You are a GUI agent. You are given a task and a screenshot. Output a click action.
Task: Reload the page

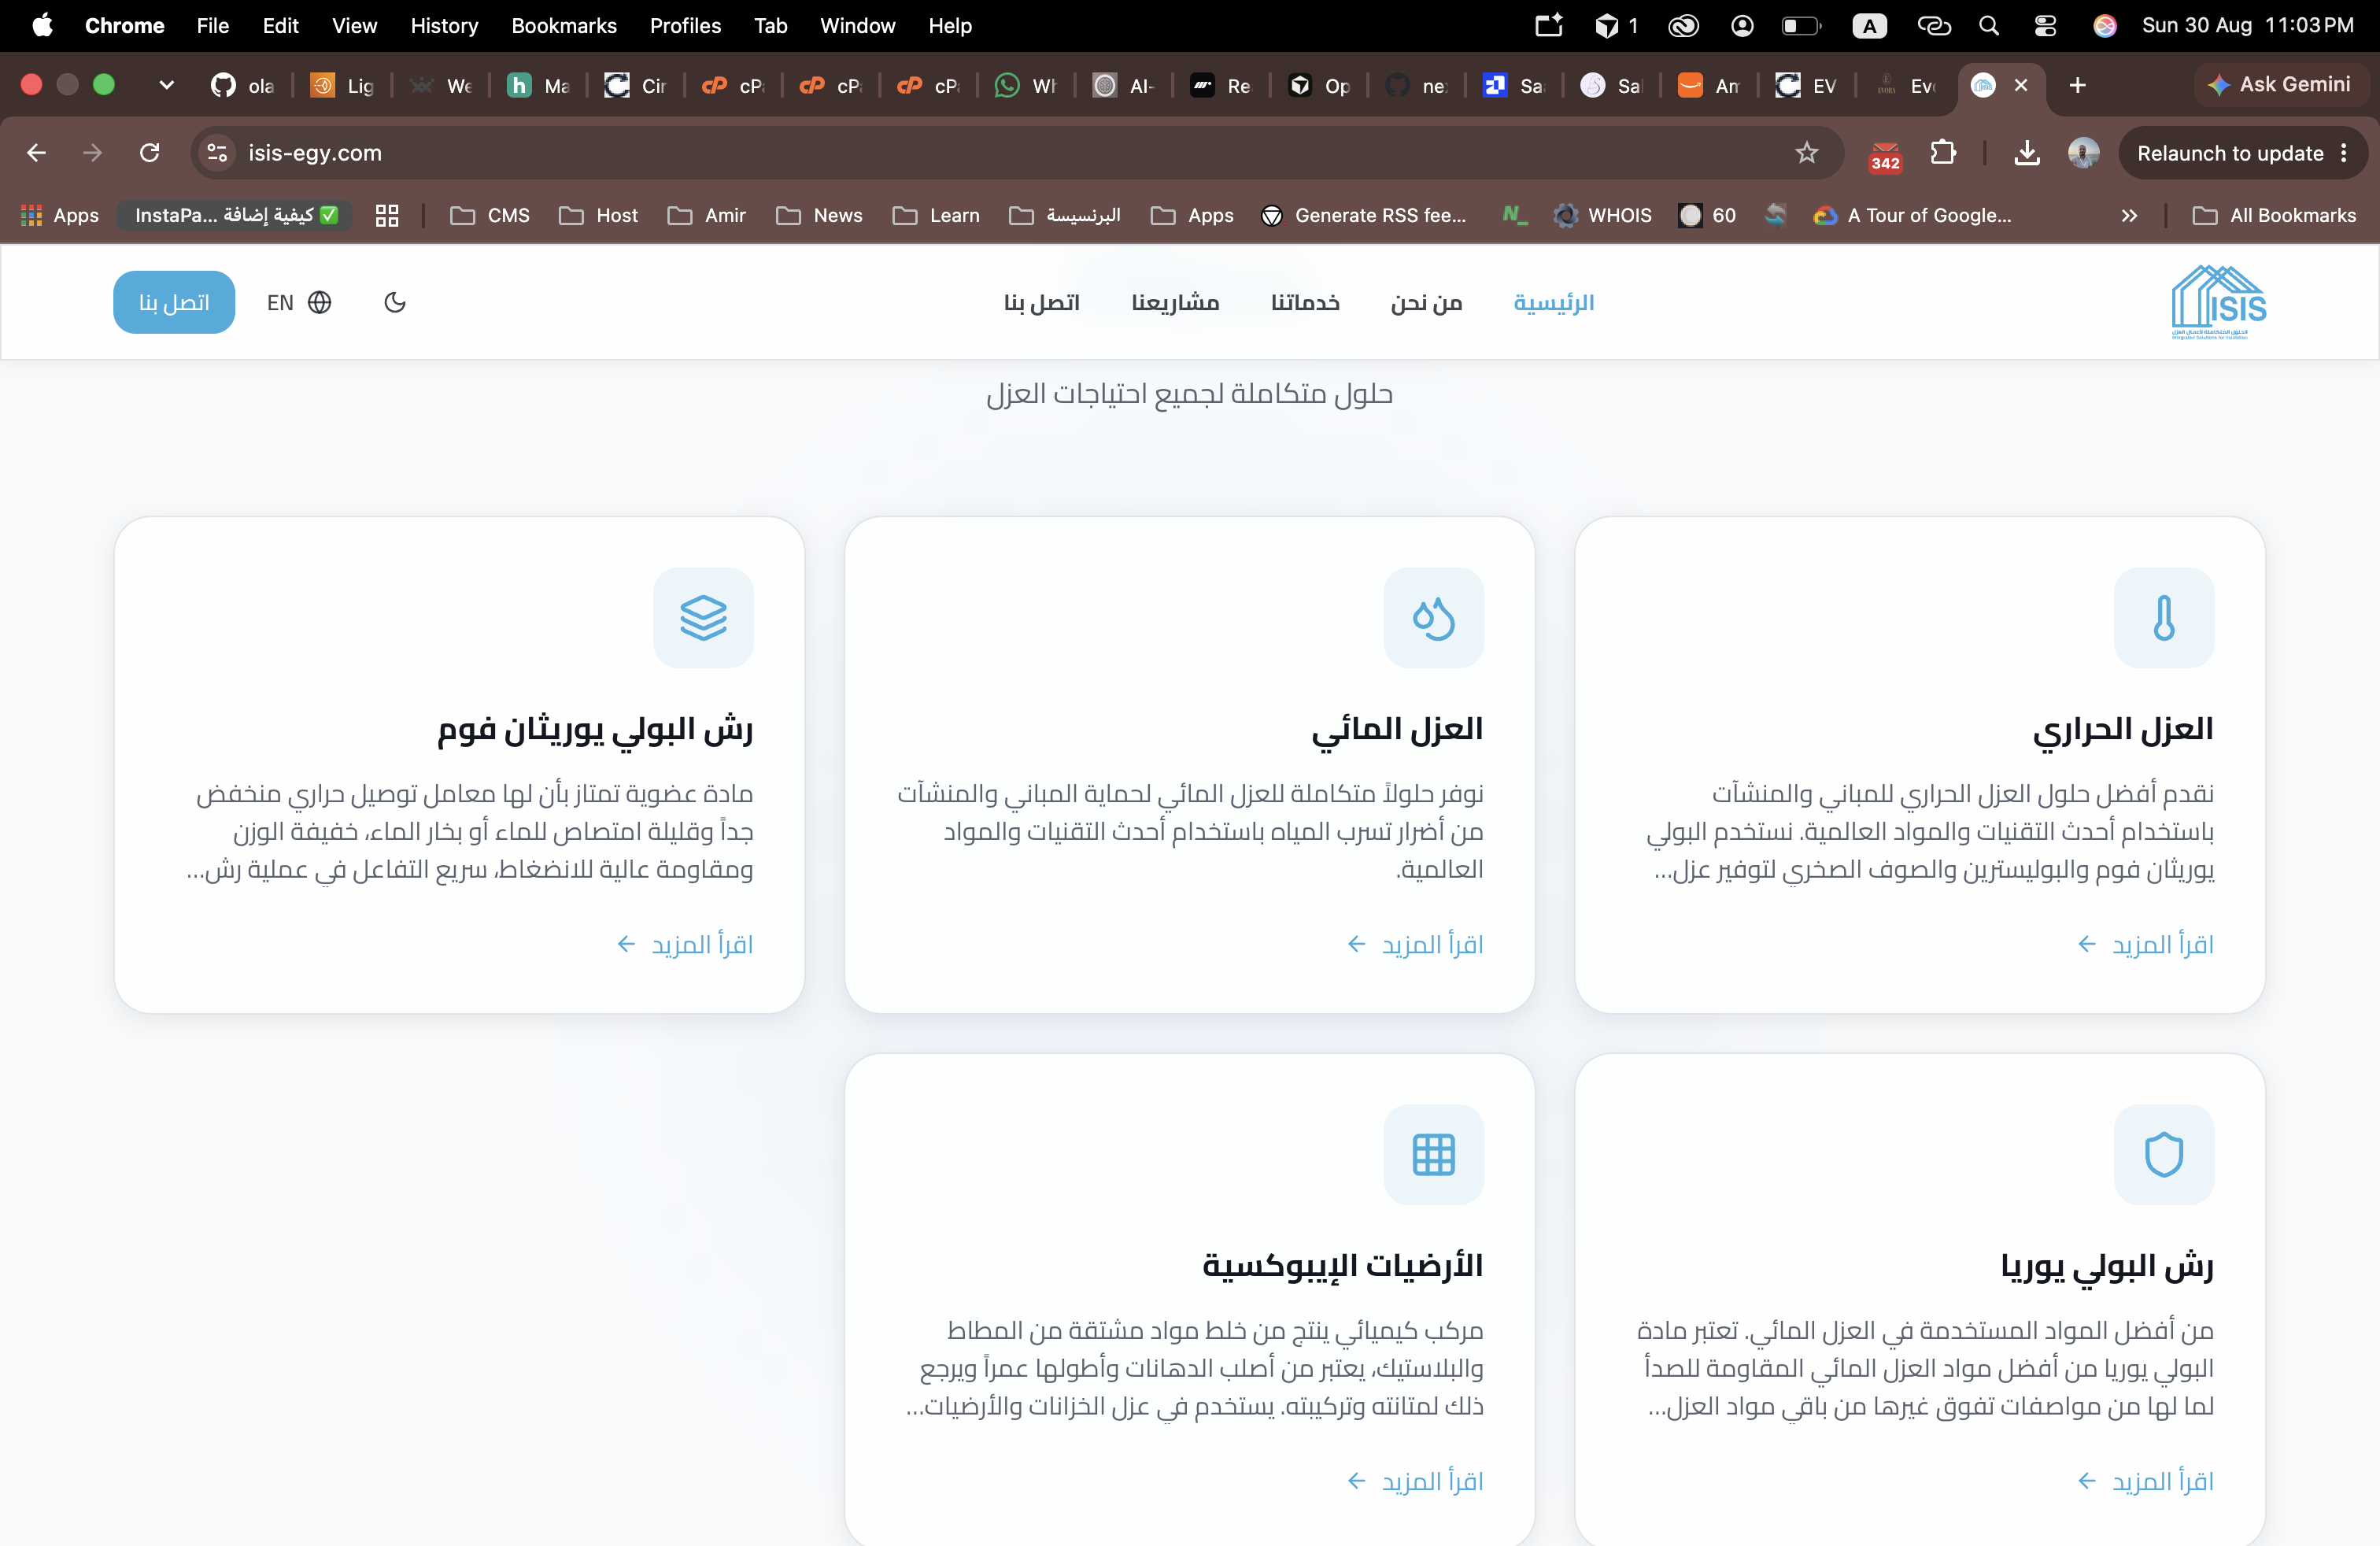150,153
